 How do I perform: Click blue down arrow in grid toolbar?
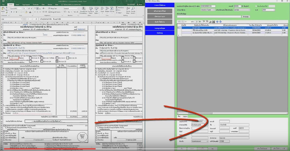click(220, 22)
